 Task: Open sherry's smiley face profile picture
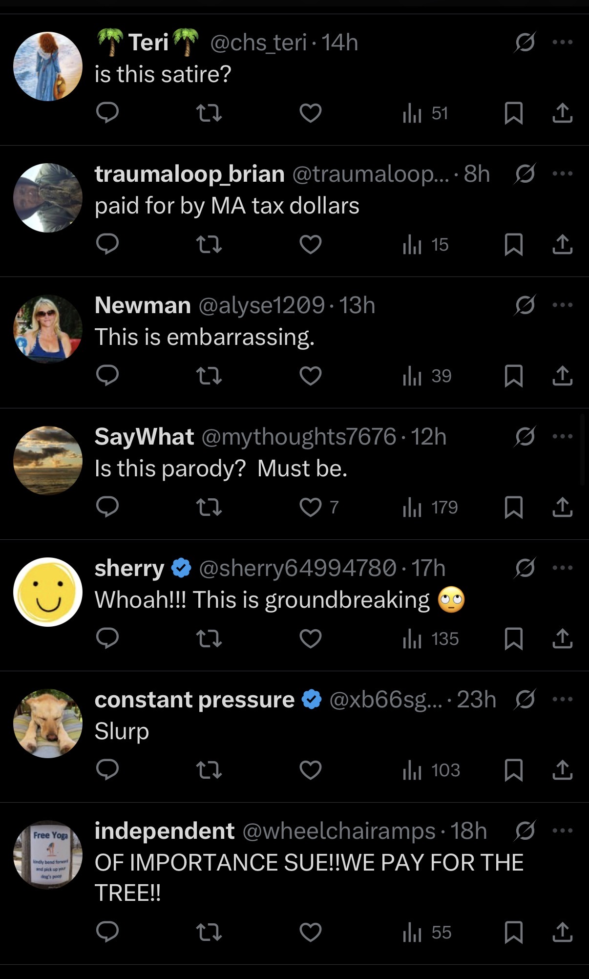coord(48,592)
